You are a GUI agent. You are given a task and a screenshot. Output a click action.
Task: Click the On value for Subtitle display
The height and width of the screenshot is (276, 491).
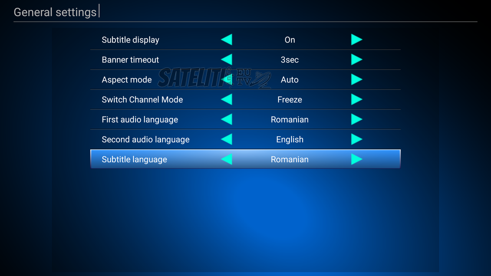pos(290,40)
